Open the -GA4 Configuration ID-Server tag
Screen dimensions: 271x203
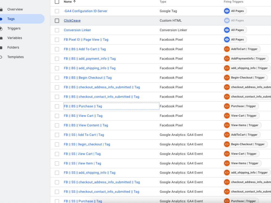point(86,11)
